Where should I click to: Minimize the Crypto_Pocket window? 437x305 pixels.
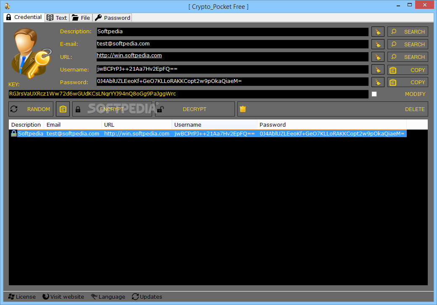(x=398, y=5)
